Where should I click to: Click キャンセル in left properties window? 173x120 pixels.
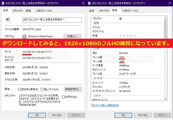[57, 115]
